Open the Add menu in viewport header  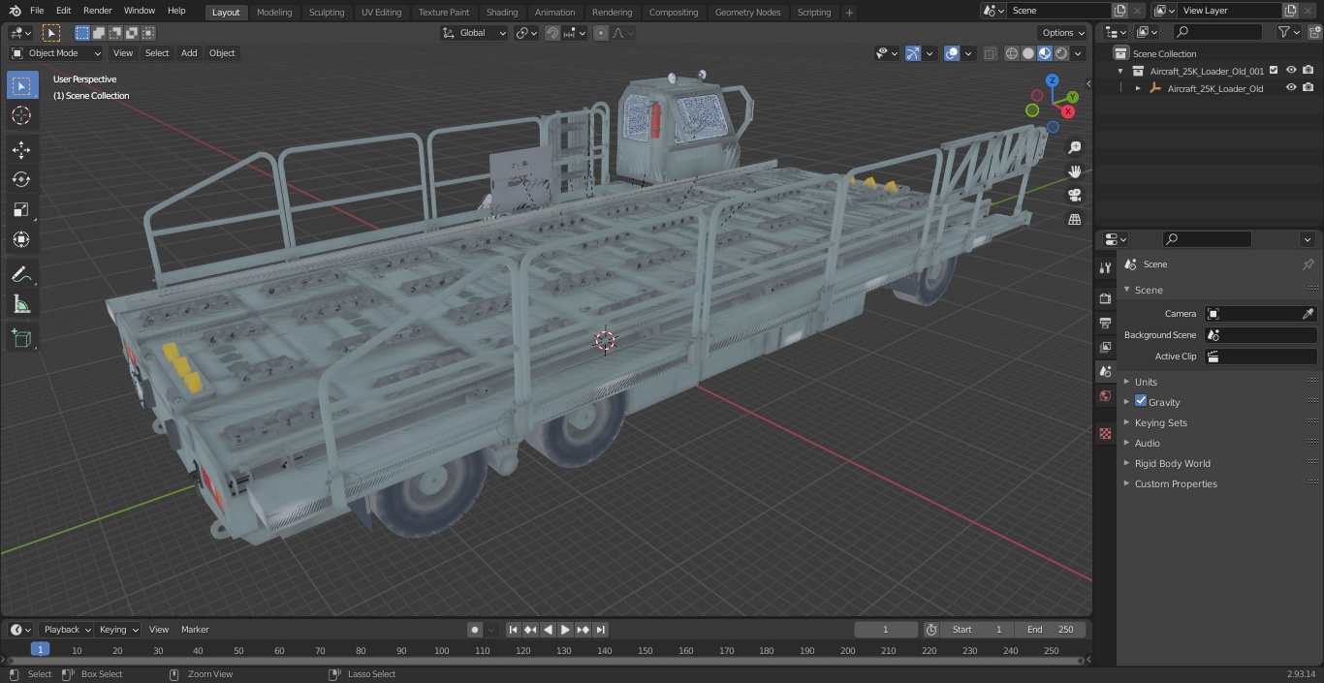(x=189, y=53)
